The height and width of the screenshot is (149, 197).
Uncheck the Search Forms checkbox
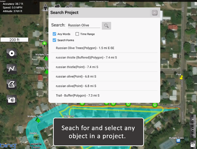pyautogui.click(x=54, y=40)
